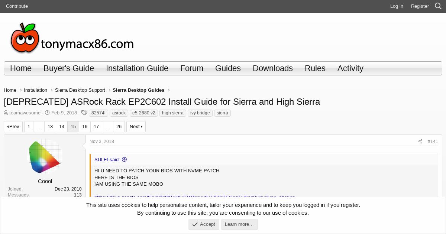This screenshot has height=234, width=446.
Task: Go to previous page with Prev
Action: coord(13,127)
